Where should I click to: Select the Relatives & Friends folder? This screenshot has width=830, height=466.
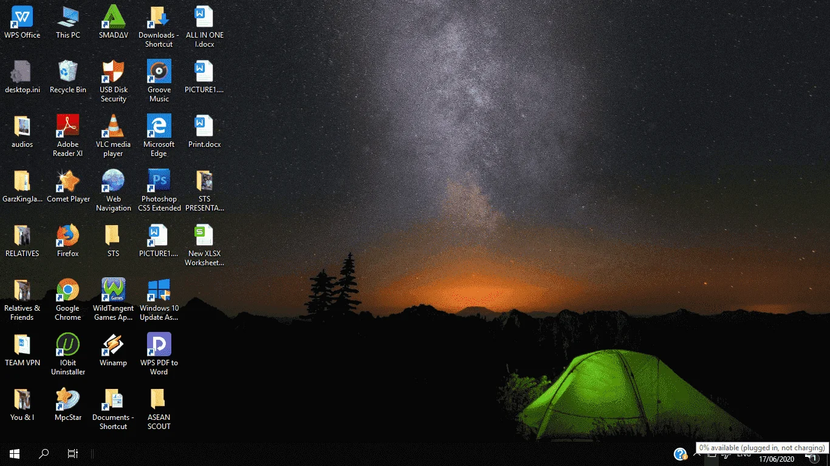[x=22, y=300]
